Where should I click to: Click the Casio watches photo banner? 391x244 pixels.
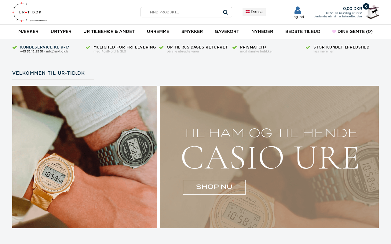[85, 157]
